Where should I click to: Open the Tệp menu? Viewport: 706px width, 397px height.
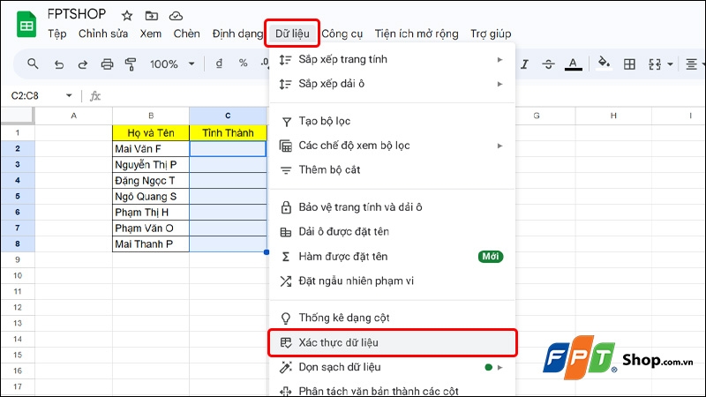[57, 34]
